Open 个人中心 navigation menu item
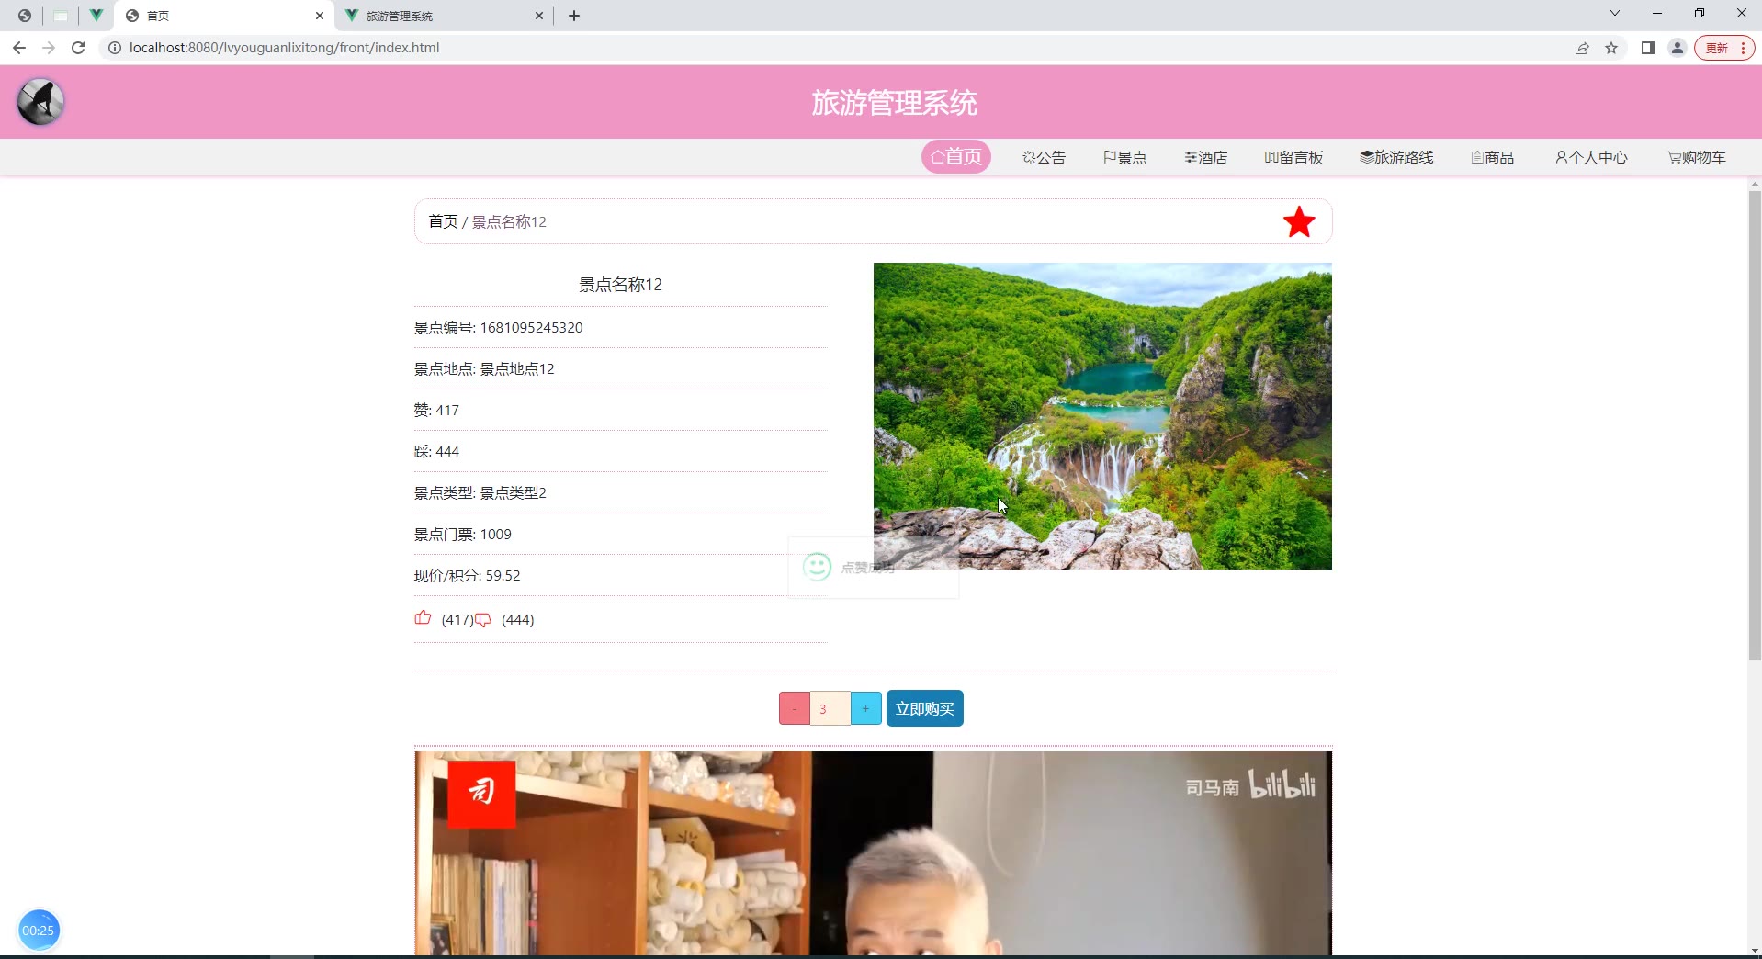The height and width of the screenshot is (959, 1762). click(x=1592, y=158)
